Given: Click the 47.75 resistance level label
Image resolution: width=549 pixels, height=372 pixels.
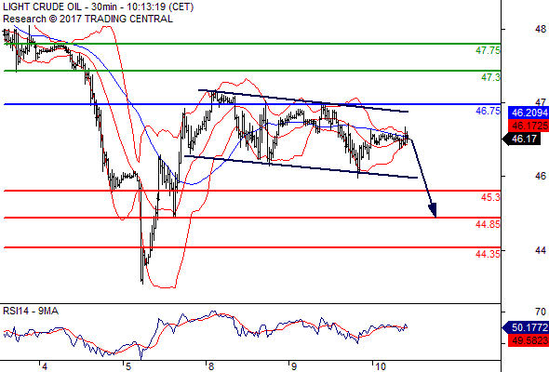Looking at the screenshot, I should (488, 51).
